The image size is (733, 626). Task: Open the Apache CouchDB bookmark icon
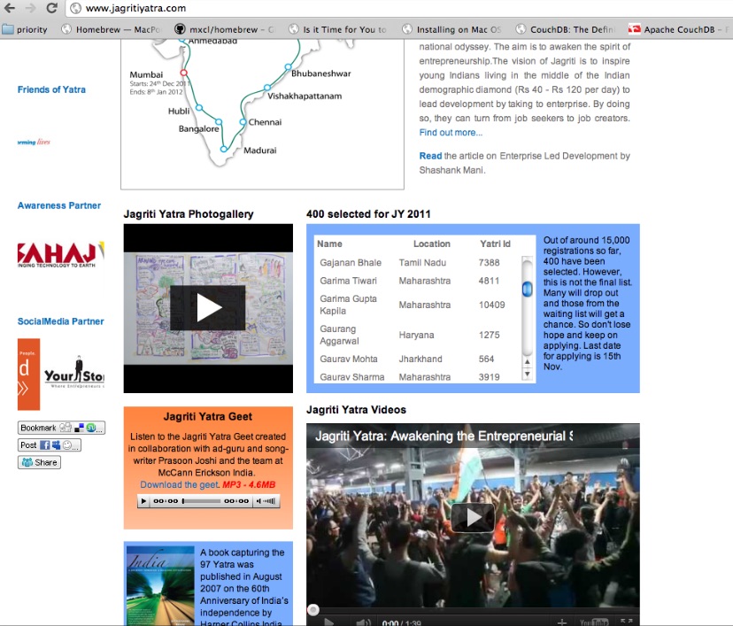[635, 29]
